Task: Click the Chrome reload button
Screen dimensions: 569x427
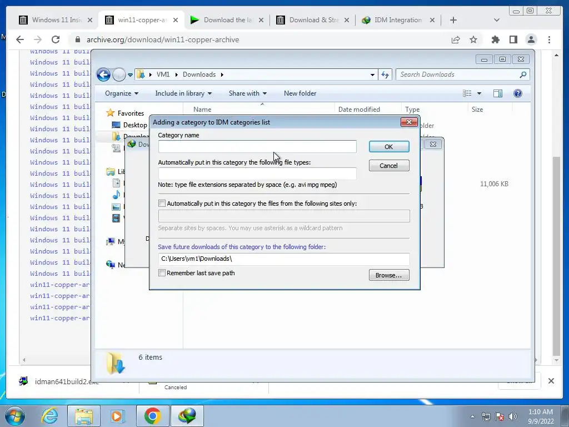Action: coord(56,39)
